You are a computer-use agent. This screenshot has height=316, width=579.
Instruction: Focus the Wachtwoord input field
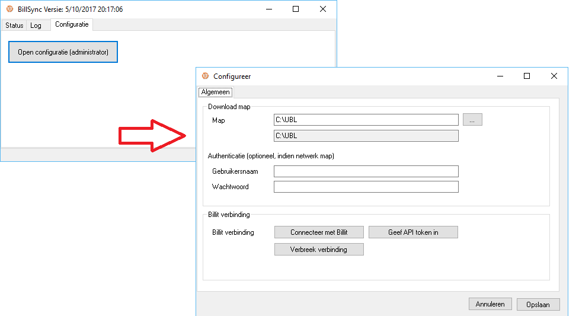coord(366,187)
